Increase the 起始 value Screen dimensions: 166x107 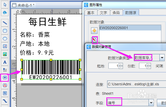pyautogui.click(x=121, y=64)
